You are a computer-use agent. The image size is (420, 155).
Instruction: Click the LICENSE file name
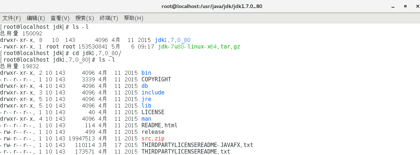(x=153, y=112)
